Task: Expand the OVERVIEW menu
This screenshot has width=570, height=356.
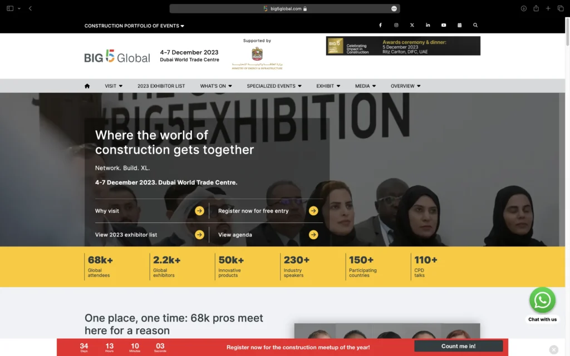Action: tap(405, 86)
